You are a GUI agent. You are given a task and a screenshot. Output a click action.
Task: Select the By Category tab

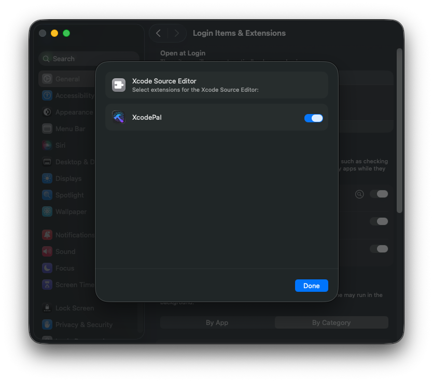point(331,322)
